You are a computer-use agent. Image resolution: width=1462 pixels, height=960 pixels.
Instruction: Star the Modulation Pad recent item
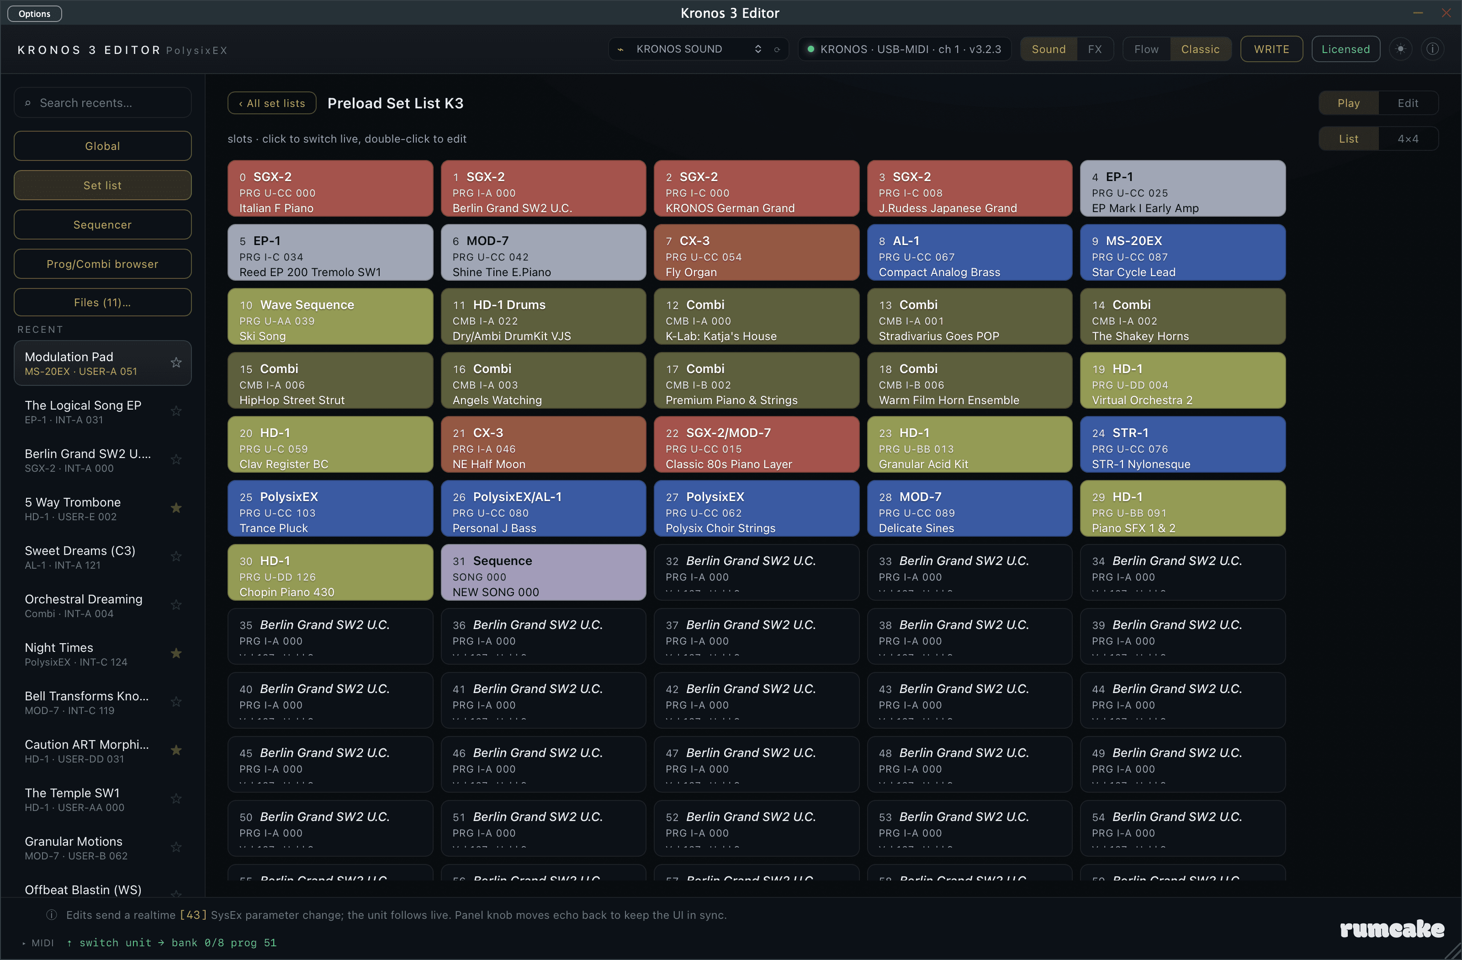pyautogui.click(x=176, y=363)
